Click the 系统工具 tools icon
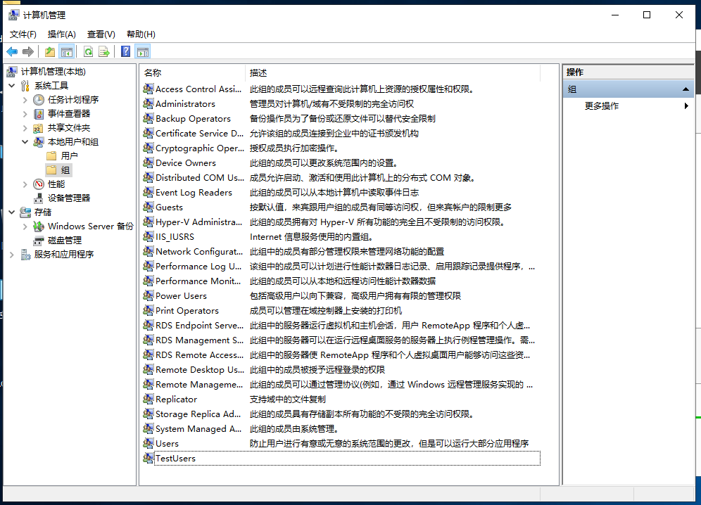Screen dimensions: 701x505 pos(25,86)
